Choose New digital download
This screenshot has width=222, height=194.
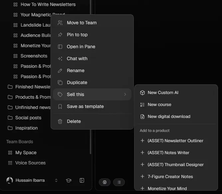pyautogui.click(x=176, y=117)
